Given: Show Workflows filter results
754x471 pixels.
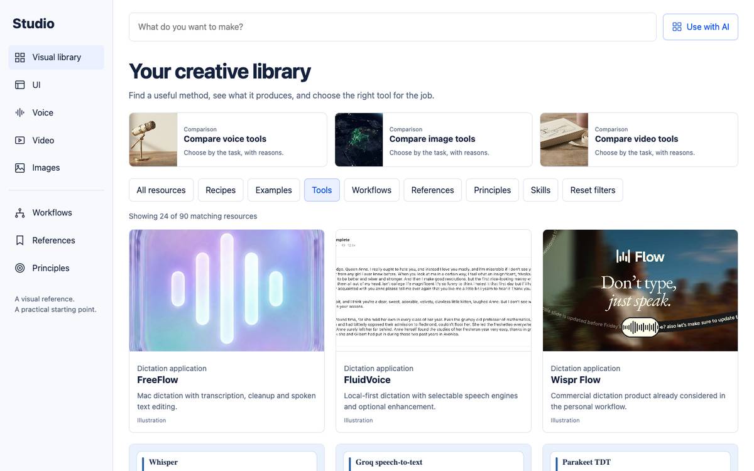Looking at the screenshot, I should pos(371,190).
